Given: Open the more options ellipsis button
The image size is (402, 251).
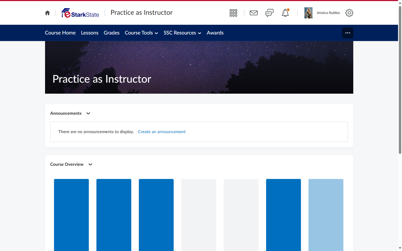Looking at the screenshot, I should [x=348, y=33].
